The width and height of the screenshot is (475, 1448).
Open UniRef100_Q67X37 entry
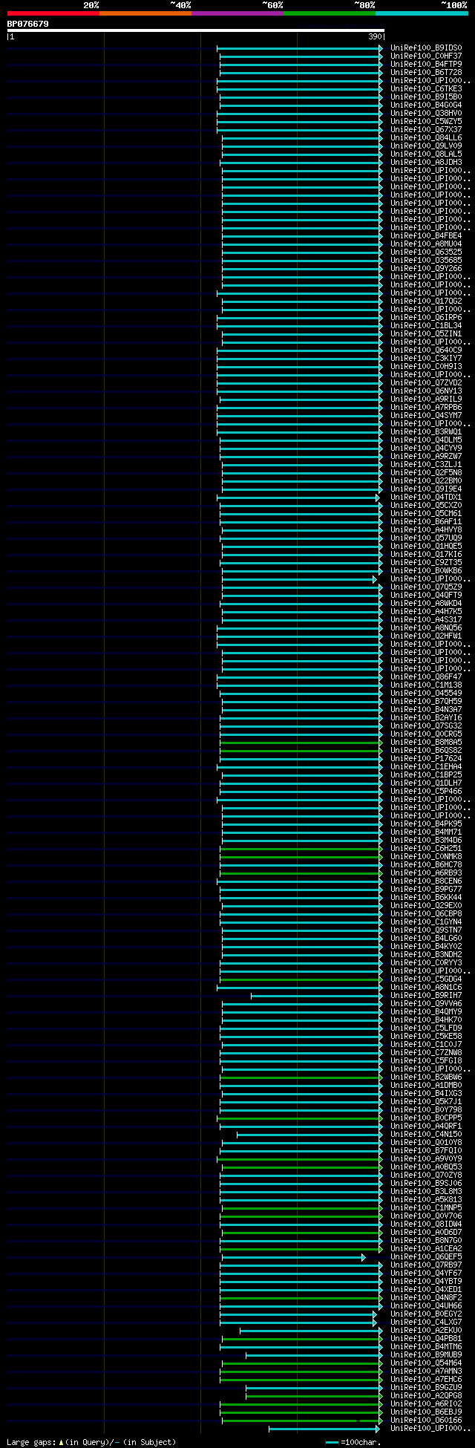coord(426,129)
